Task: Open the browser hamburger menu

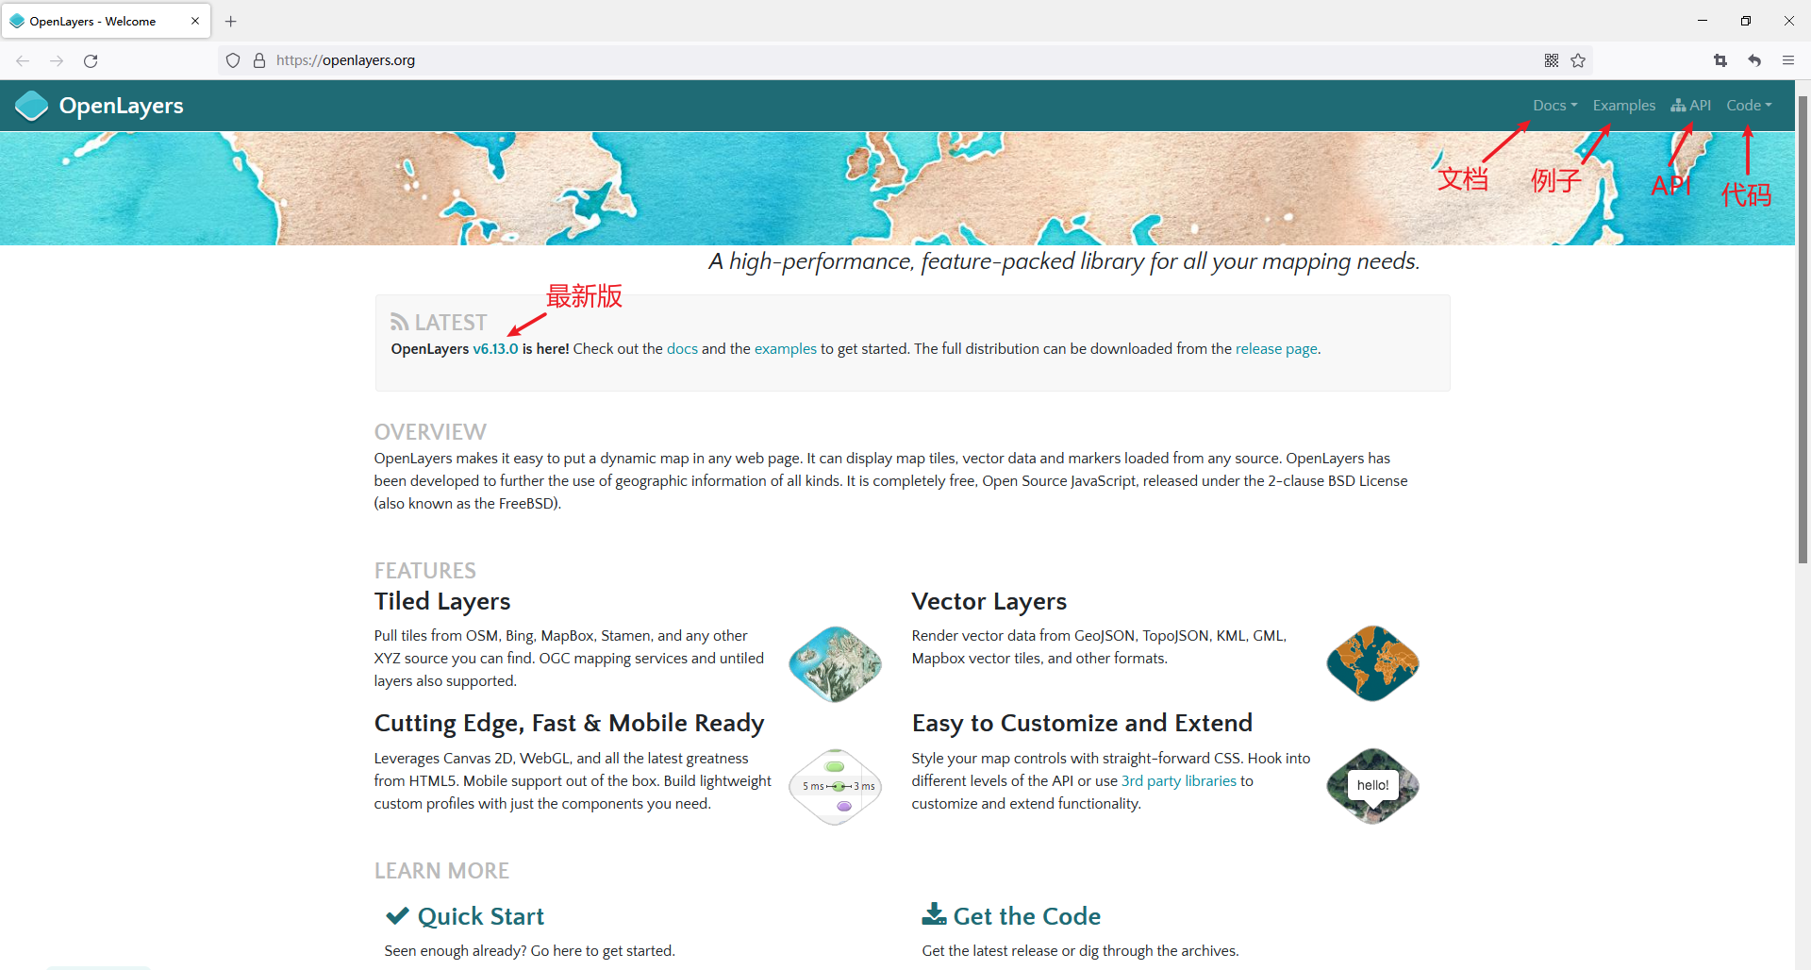Action: (x=1788, y=60)
